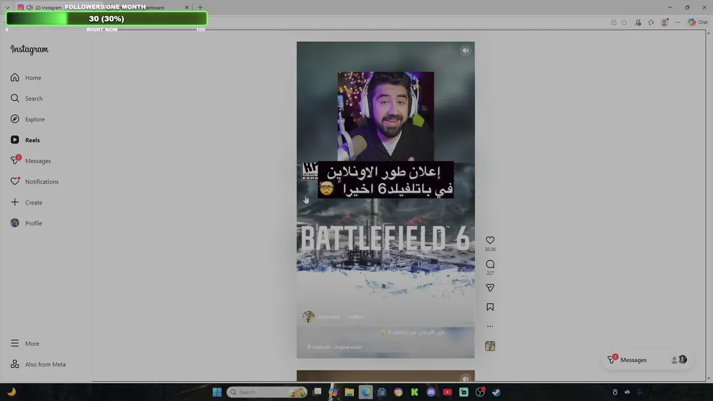
Task: Open Windows Start menu
Action: point(217,392)
